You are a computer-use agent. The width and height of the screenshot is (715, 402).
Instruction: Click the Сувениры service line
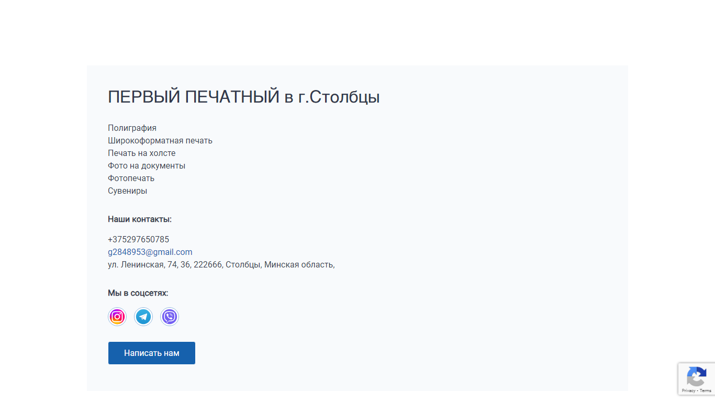pyautogui.click(x=128, y=191)
